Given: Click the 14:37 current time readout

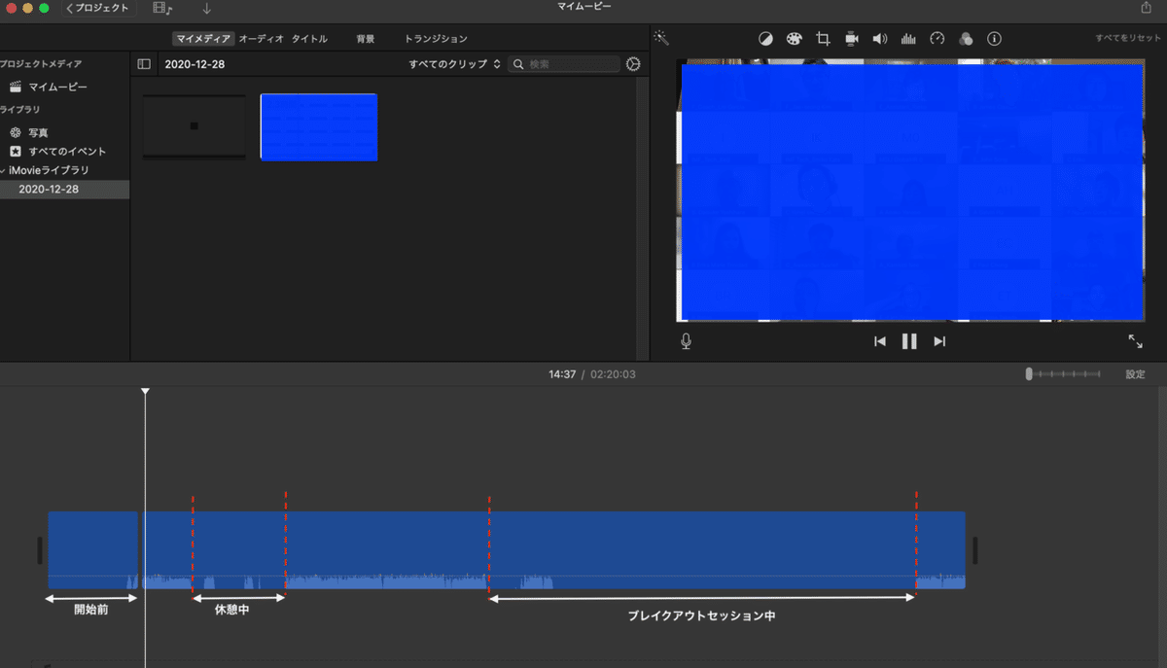Looking at the screenshot, I should (x=562, y=374).
